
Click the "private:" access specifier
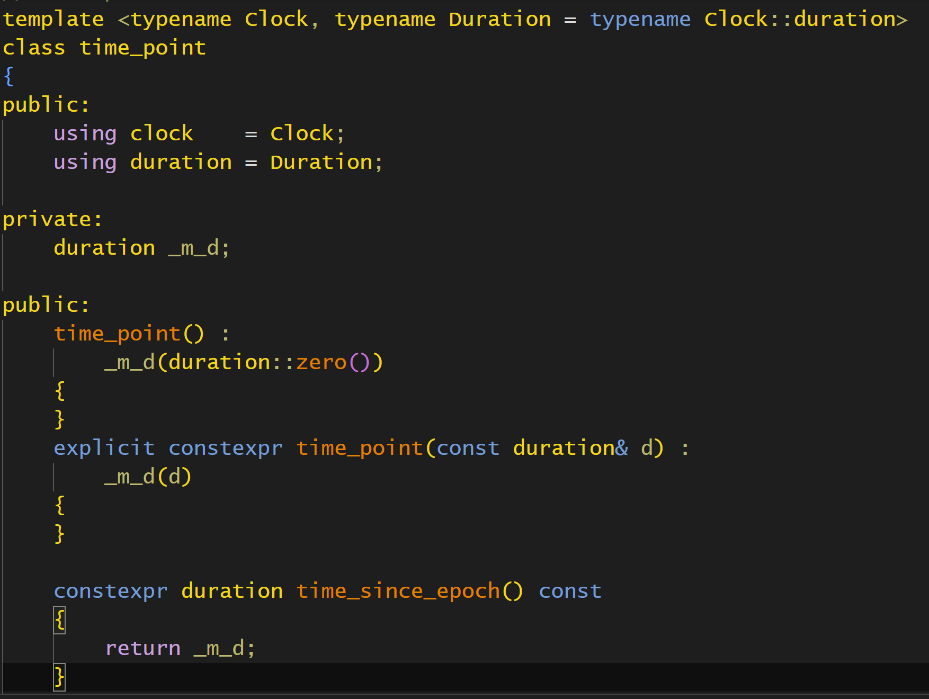[52, 220]
